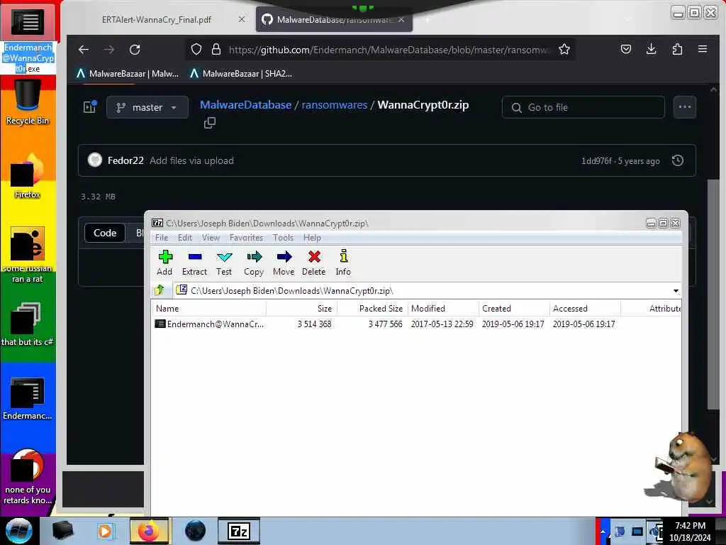Select the Code tab on GitHub
This screenshot has width=726, height=545.
point(105,233)
